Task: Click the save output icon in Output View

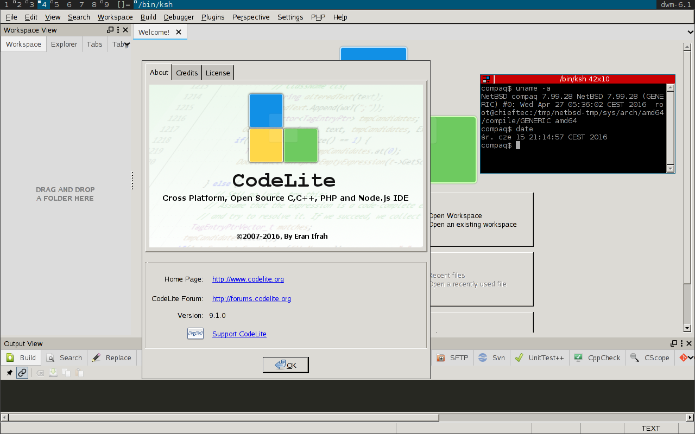Action: 53,373
